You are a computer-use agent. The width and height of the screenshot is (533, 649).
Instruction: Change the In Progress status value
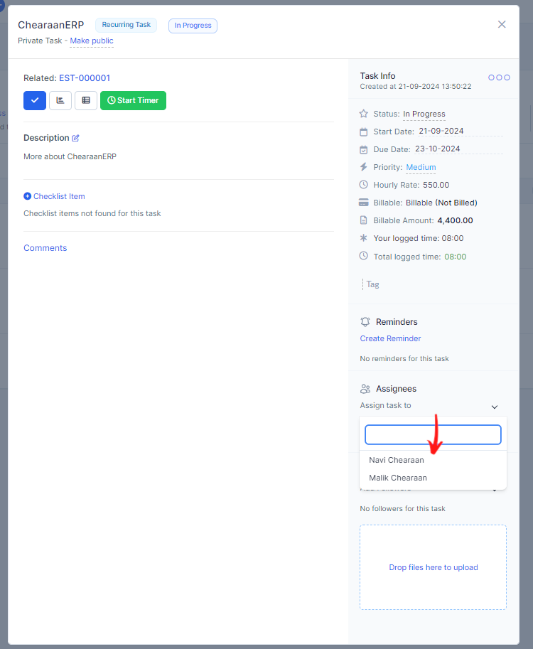click(424, 114)
